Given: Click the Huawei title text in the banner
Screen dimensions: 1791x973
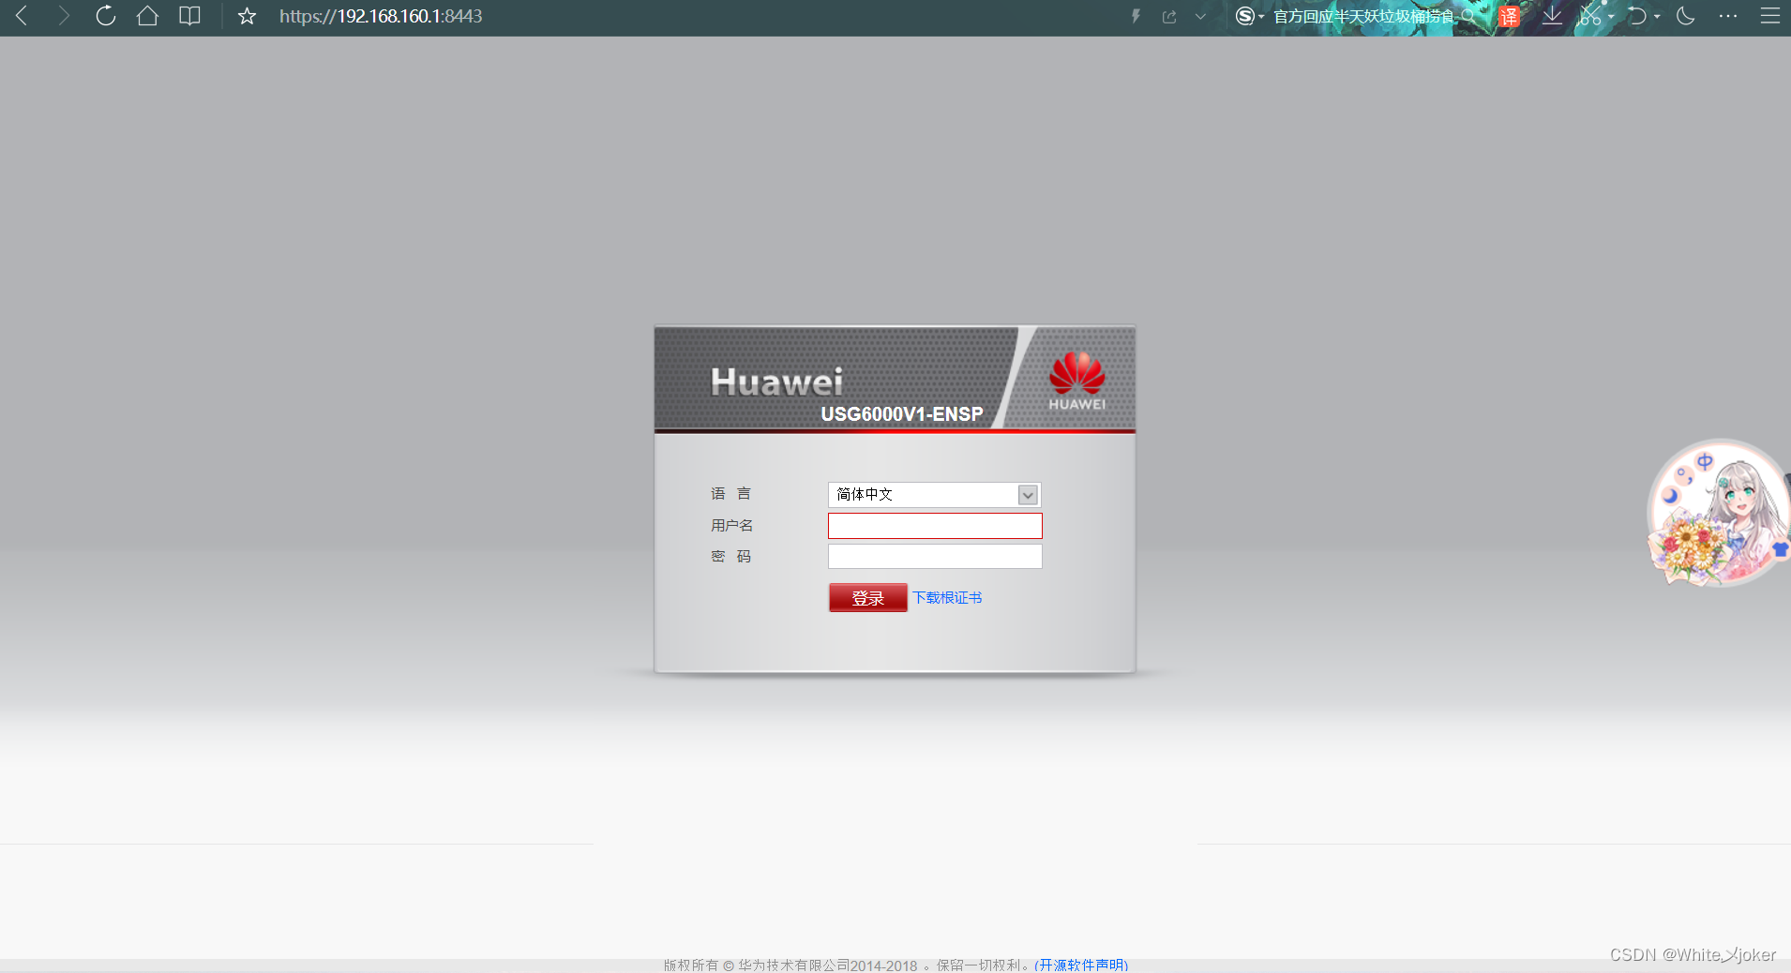Looking at the screenshot, I should coord(776,382).
